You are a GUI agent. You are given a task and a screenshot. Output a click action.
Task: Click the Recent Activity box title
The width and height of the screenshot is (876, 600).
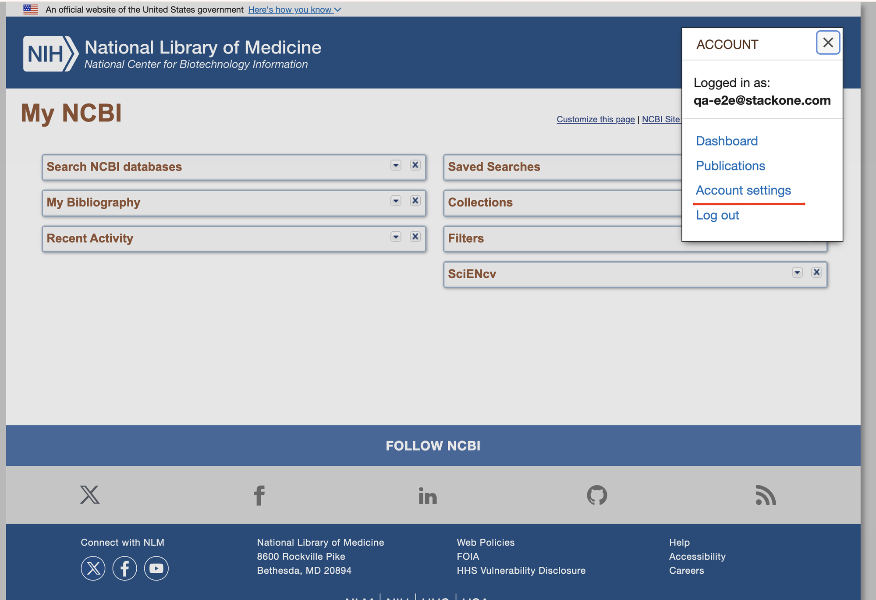point(90,238)
